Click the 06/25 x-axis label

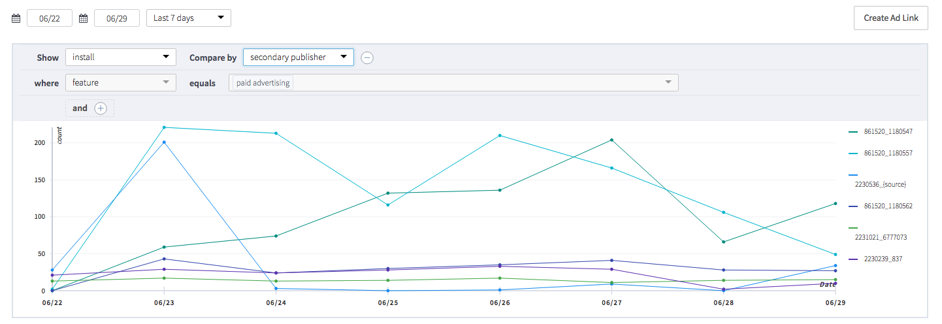click(388, 303)
